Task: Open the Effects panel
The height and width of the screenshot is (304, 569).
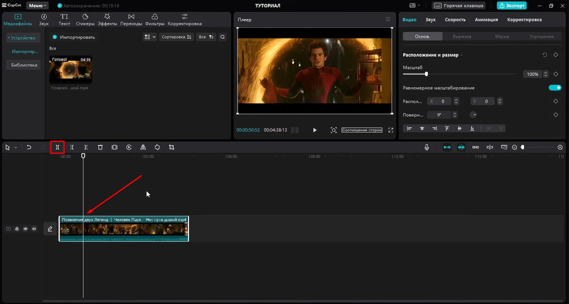Action: (107, 20)
